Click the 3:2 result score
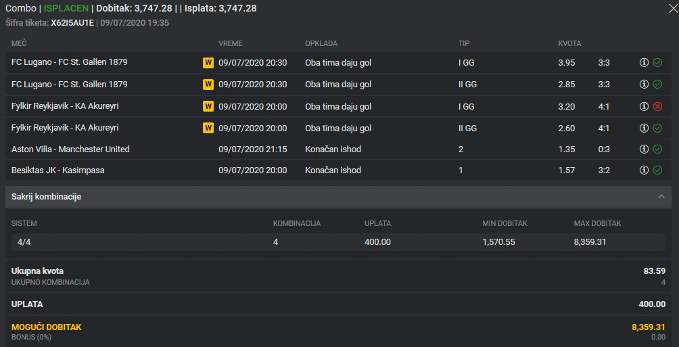 (604, 170)
